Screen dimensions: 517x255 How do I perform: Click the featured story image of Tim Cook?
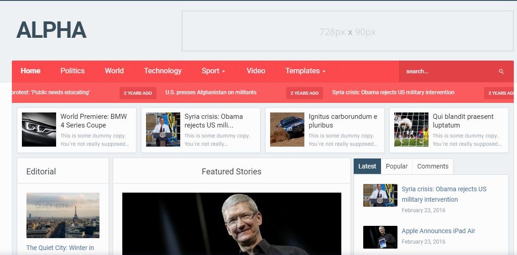point(231,224)
